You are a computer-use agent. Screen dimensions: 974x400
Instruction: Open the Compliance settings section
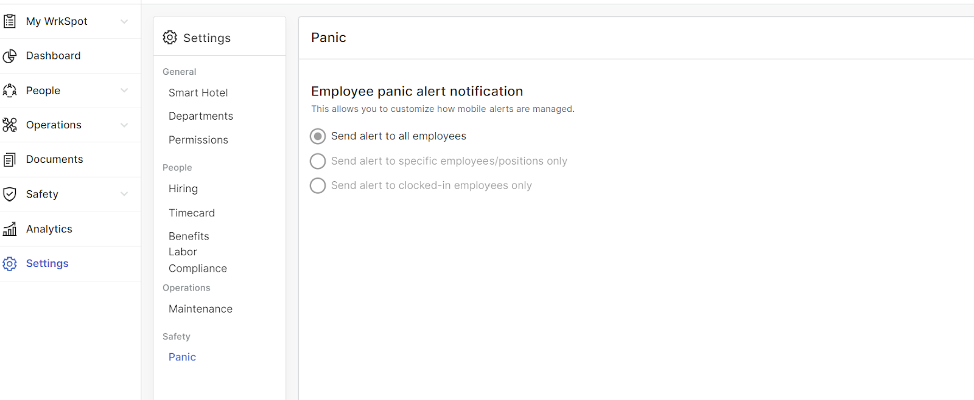coord(197,268)
